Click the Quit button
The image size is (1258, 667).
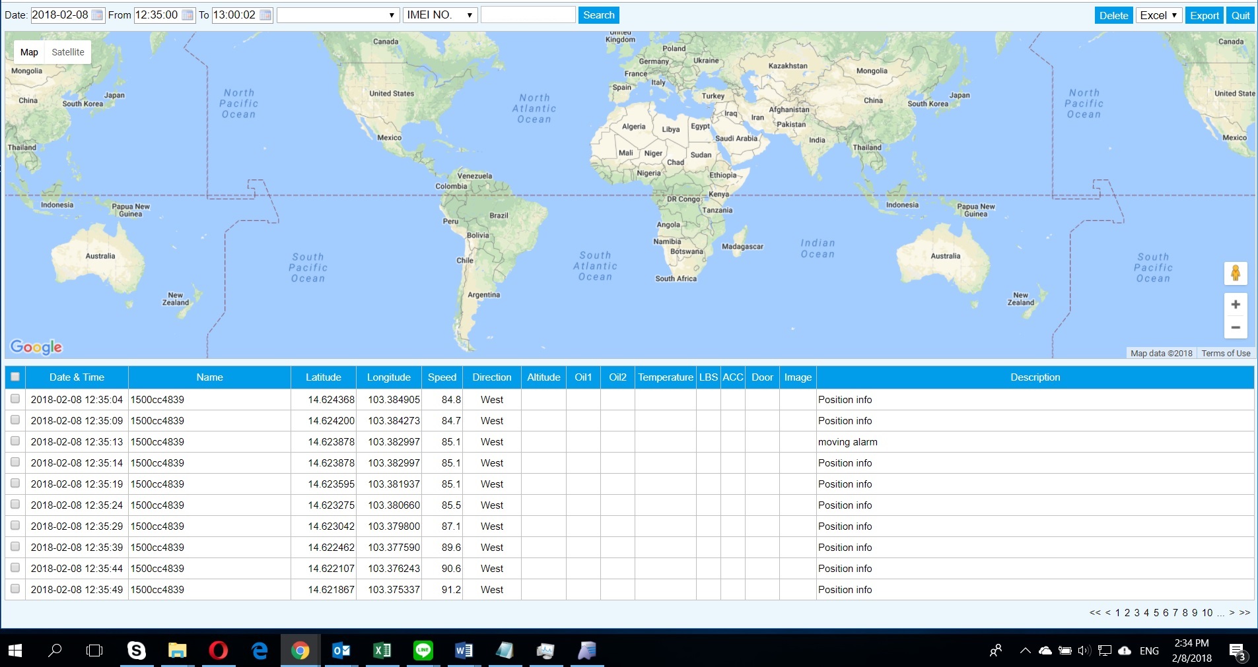click(1240, 15)
